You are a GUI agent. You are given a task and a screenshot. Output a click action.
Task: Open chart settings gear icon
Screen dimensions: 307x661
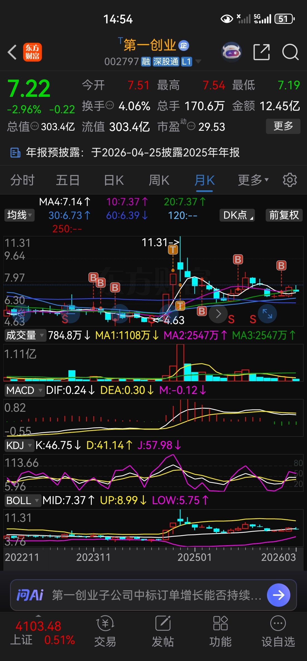pyautogui.click(x=290, y=180)
